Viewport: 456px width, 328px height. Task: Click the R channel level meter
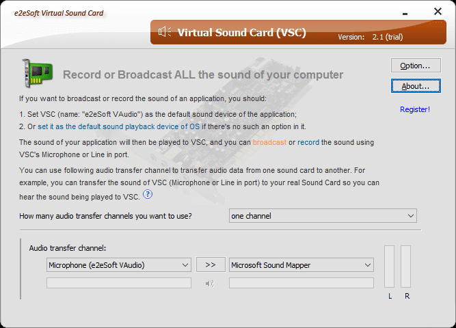coord(406,269)
